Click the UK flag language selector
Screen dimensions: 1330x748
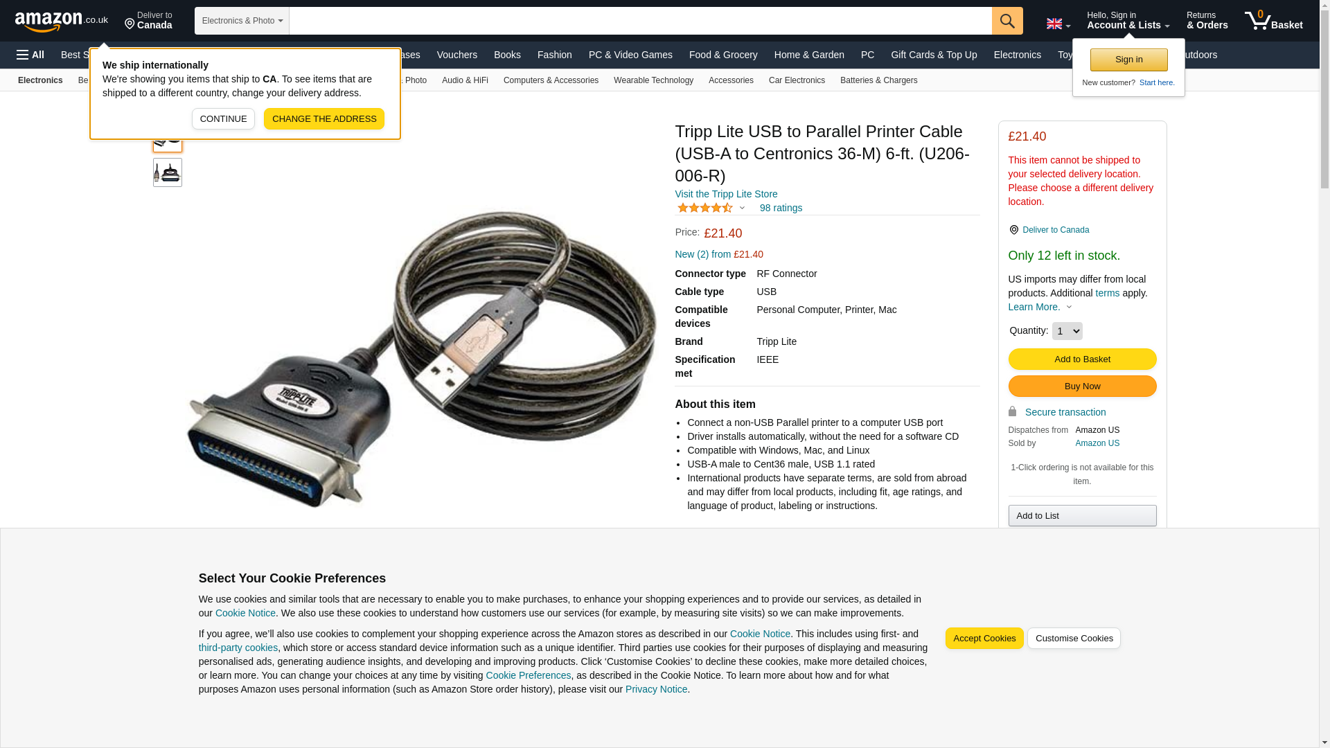pyautogui.click(x=1058, y=24)
